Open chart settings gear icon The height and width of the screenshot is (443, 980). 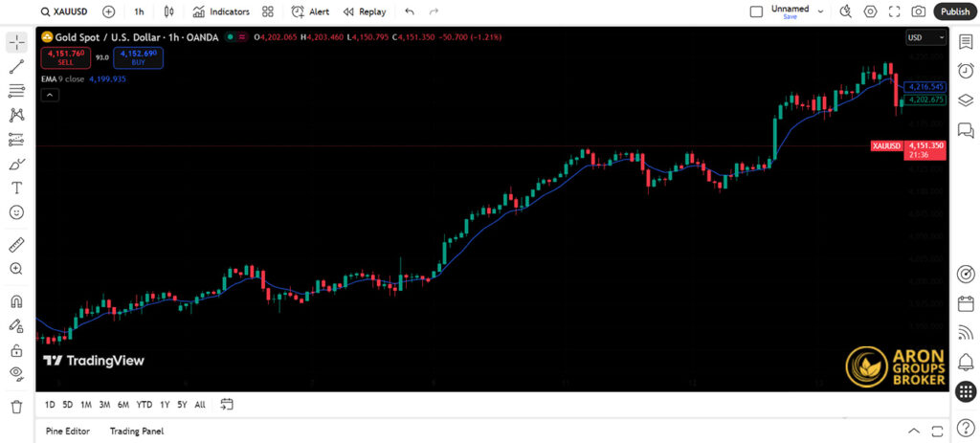[x=870, y=11]
